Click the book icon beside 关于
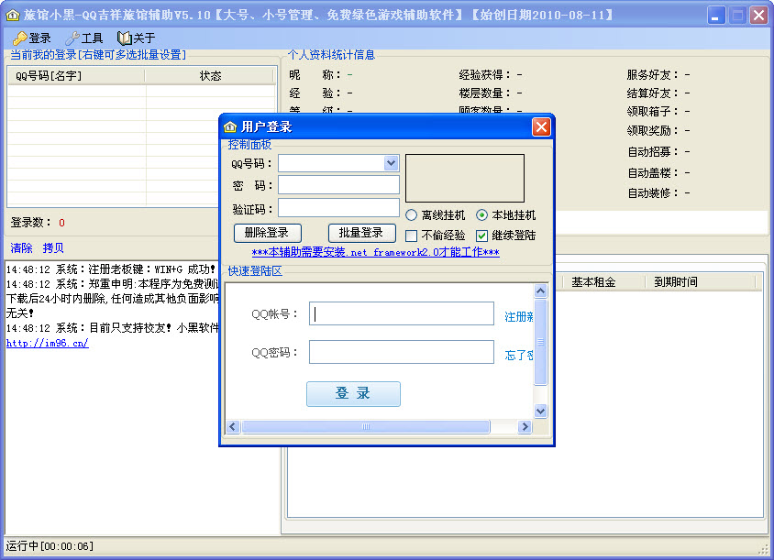Viewport: 774px width, 560px height. pos(124,38)
